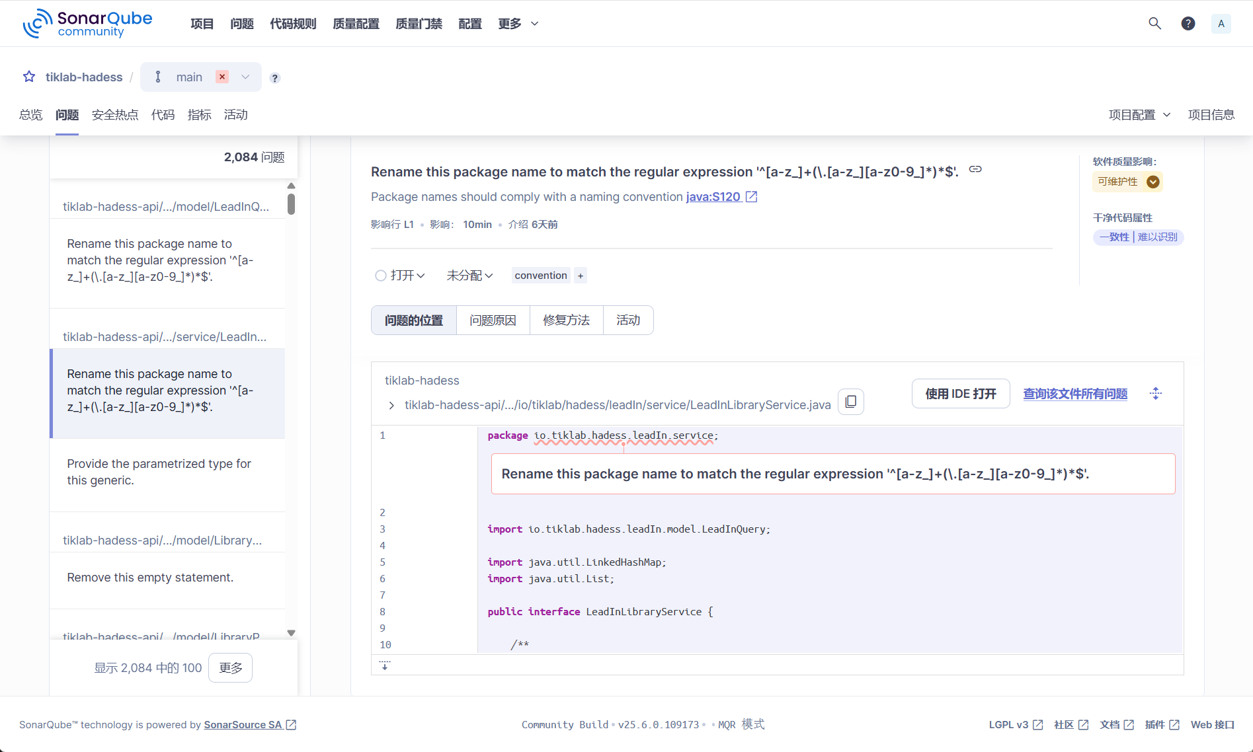Screen dimensions: 1253x752
Task: Click the convention tag
Action: (541, 276)
